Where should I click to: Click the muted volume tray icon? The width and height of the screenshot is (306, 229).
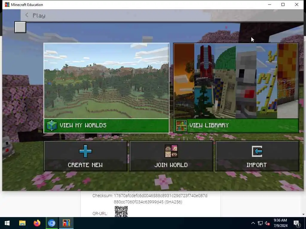tap(267, 223)
